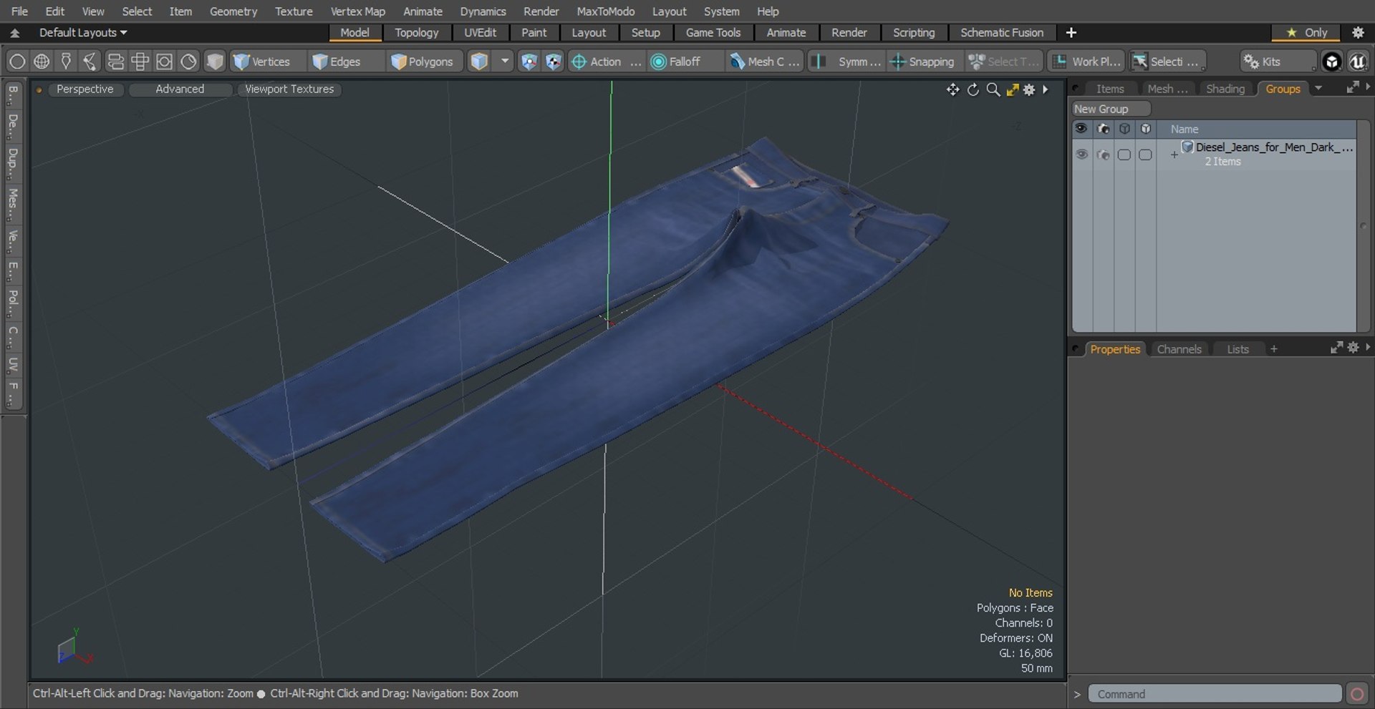Toggle render camera icon for Diesel_Jeans group
Image resolution: width=1375 pixels, height=709 pixels.
[1103, 155]
